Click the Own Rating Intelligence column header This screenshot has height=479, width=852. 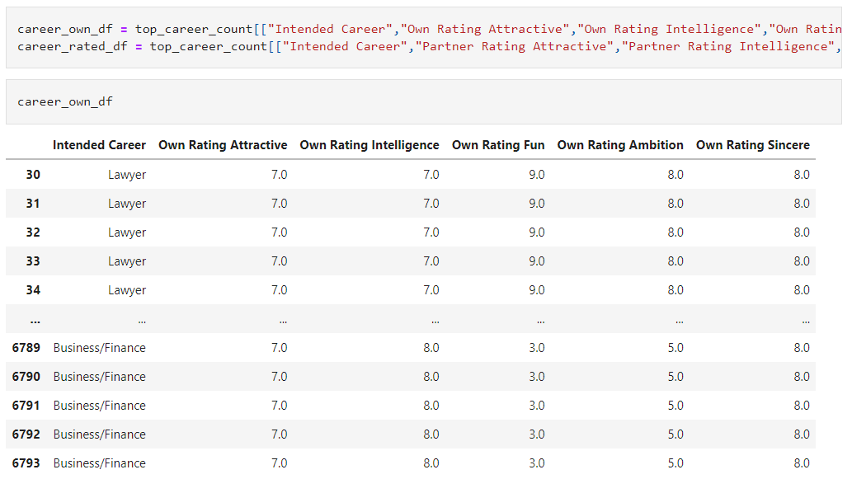click(370, 145)
